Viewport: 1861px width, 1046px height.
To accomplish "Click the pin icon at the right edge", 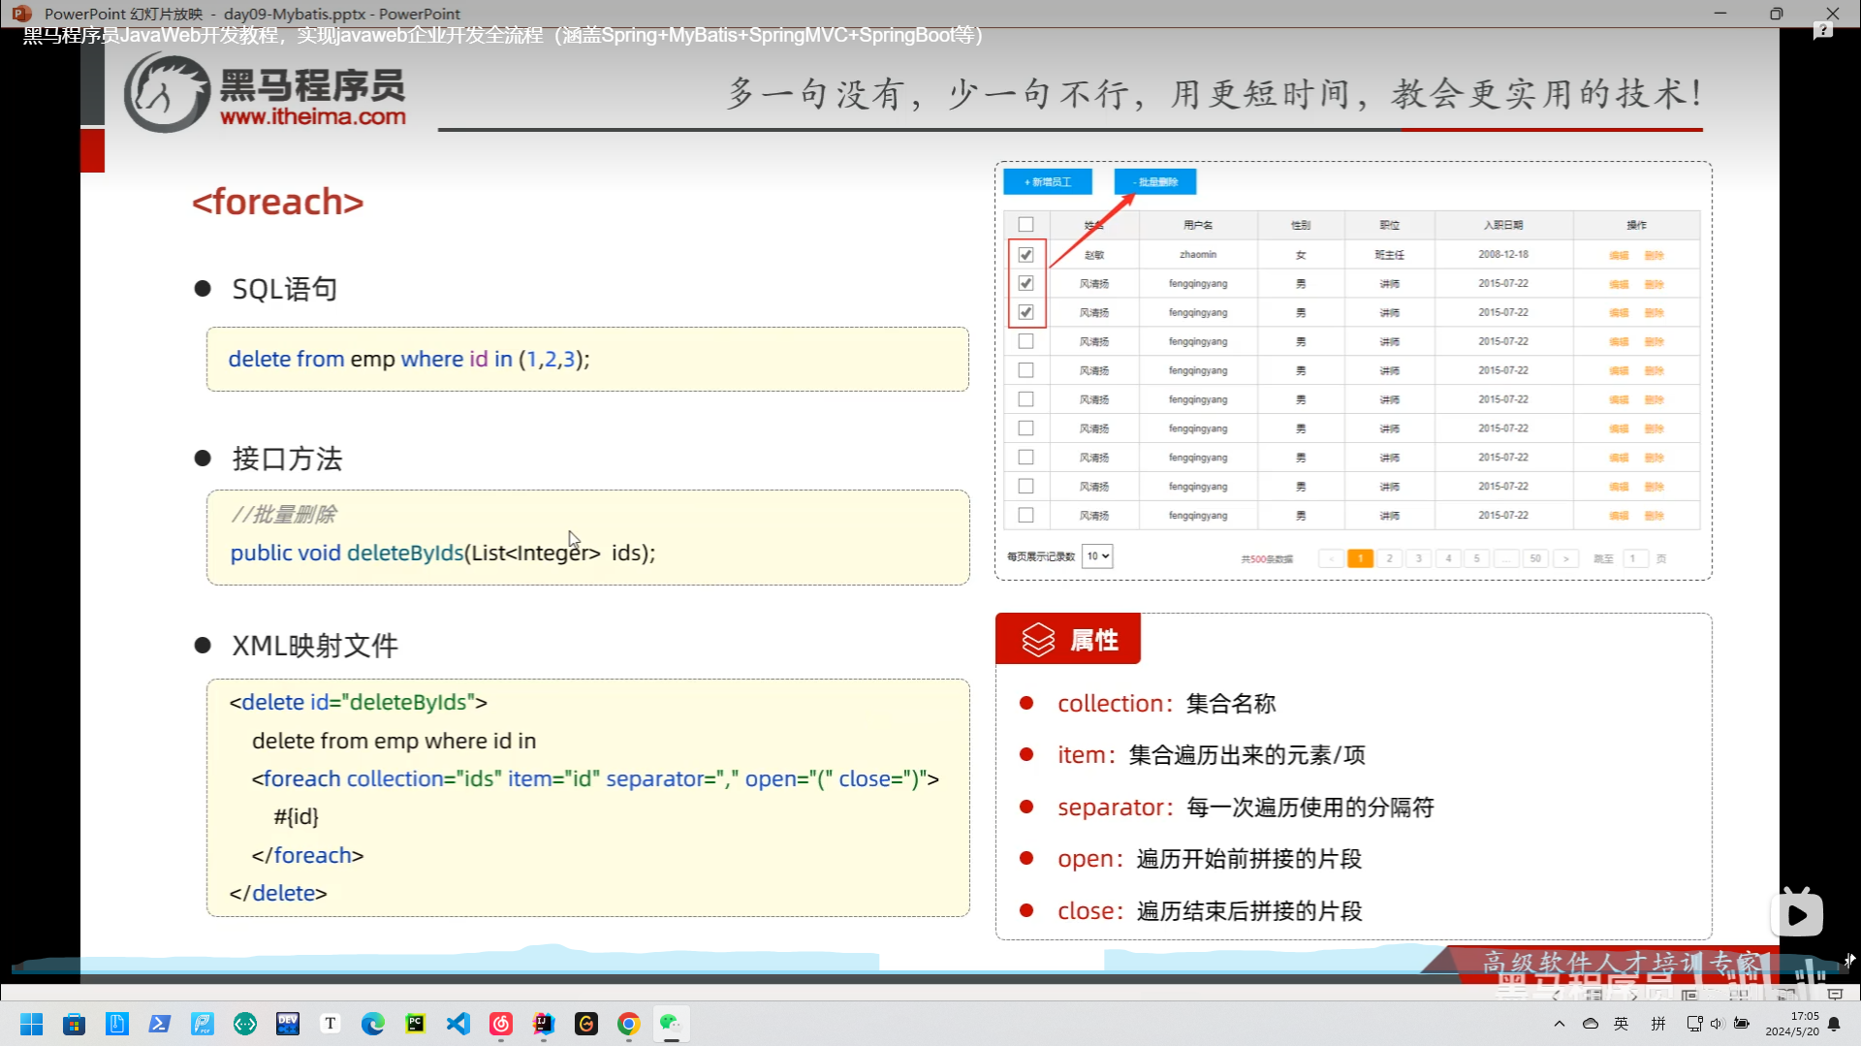I will 1849,960.
